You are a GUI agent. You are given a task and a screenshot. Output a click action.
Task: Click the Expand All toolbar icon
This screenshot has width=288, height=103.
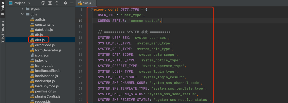pyautogui.click(x=50, y=3)
